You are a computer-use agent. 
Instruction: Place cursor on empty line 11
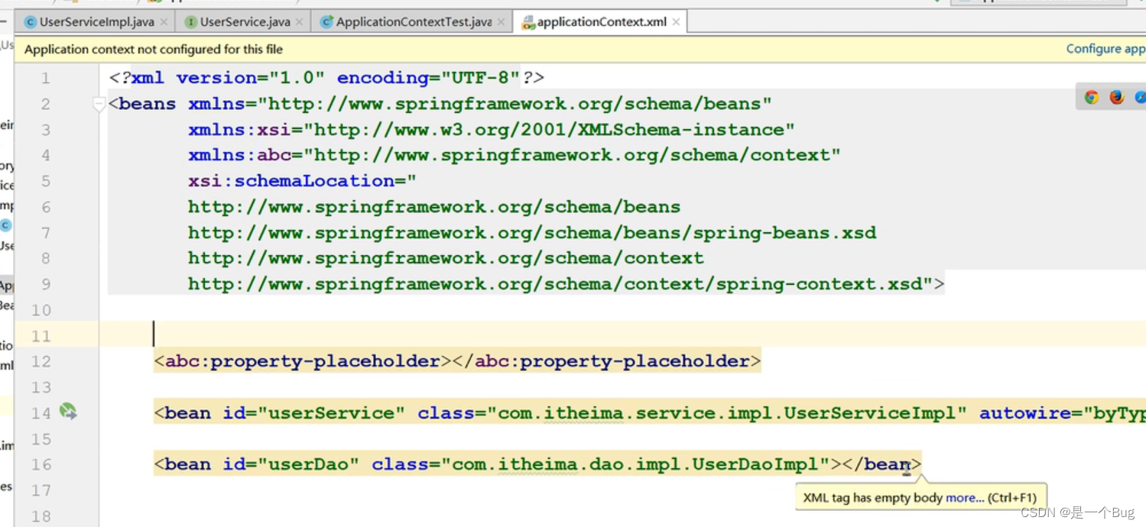point(622,335)
